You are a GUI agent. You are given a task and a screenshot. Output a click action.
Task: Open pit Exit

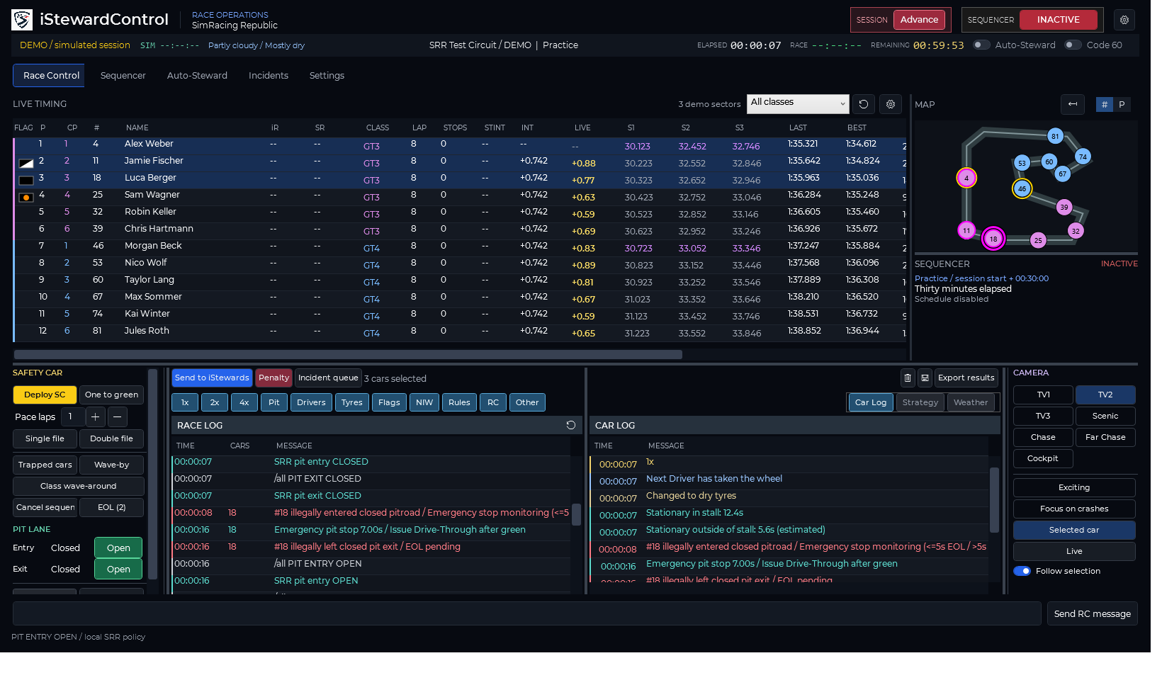coord(118,569)
